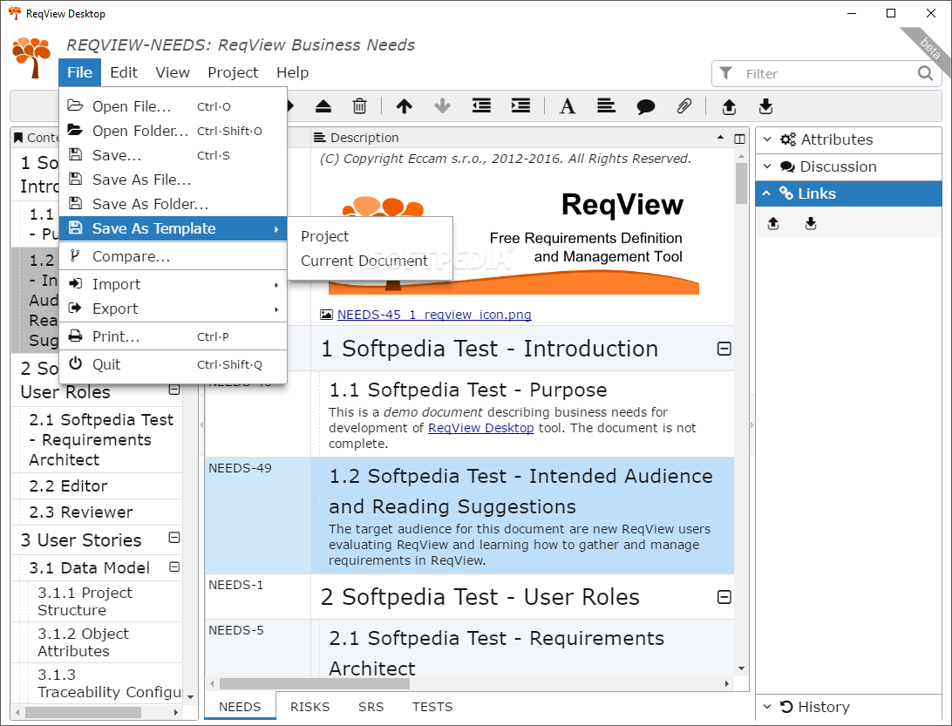Open the Help menu
Screen dimensions: 952x726
pos(293,72)
